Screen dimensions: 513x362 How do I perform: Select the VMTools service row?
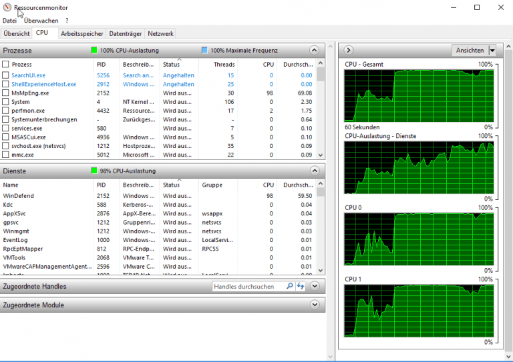158,257
